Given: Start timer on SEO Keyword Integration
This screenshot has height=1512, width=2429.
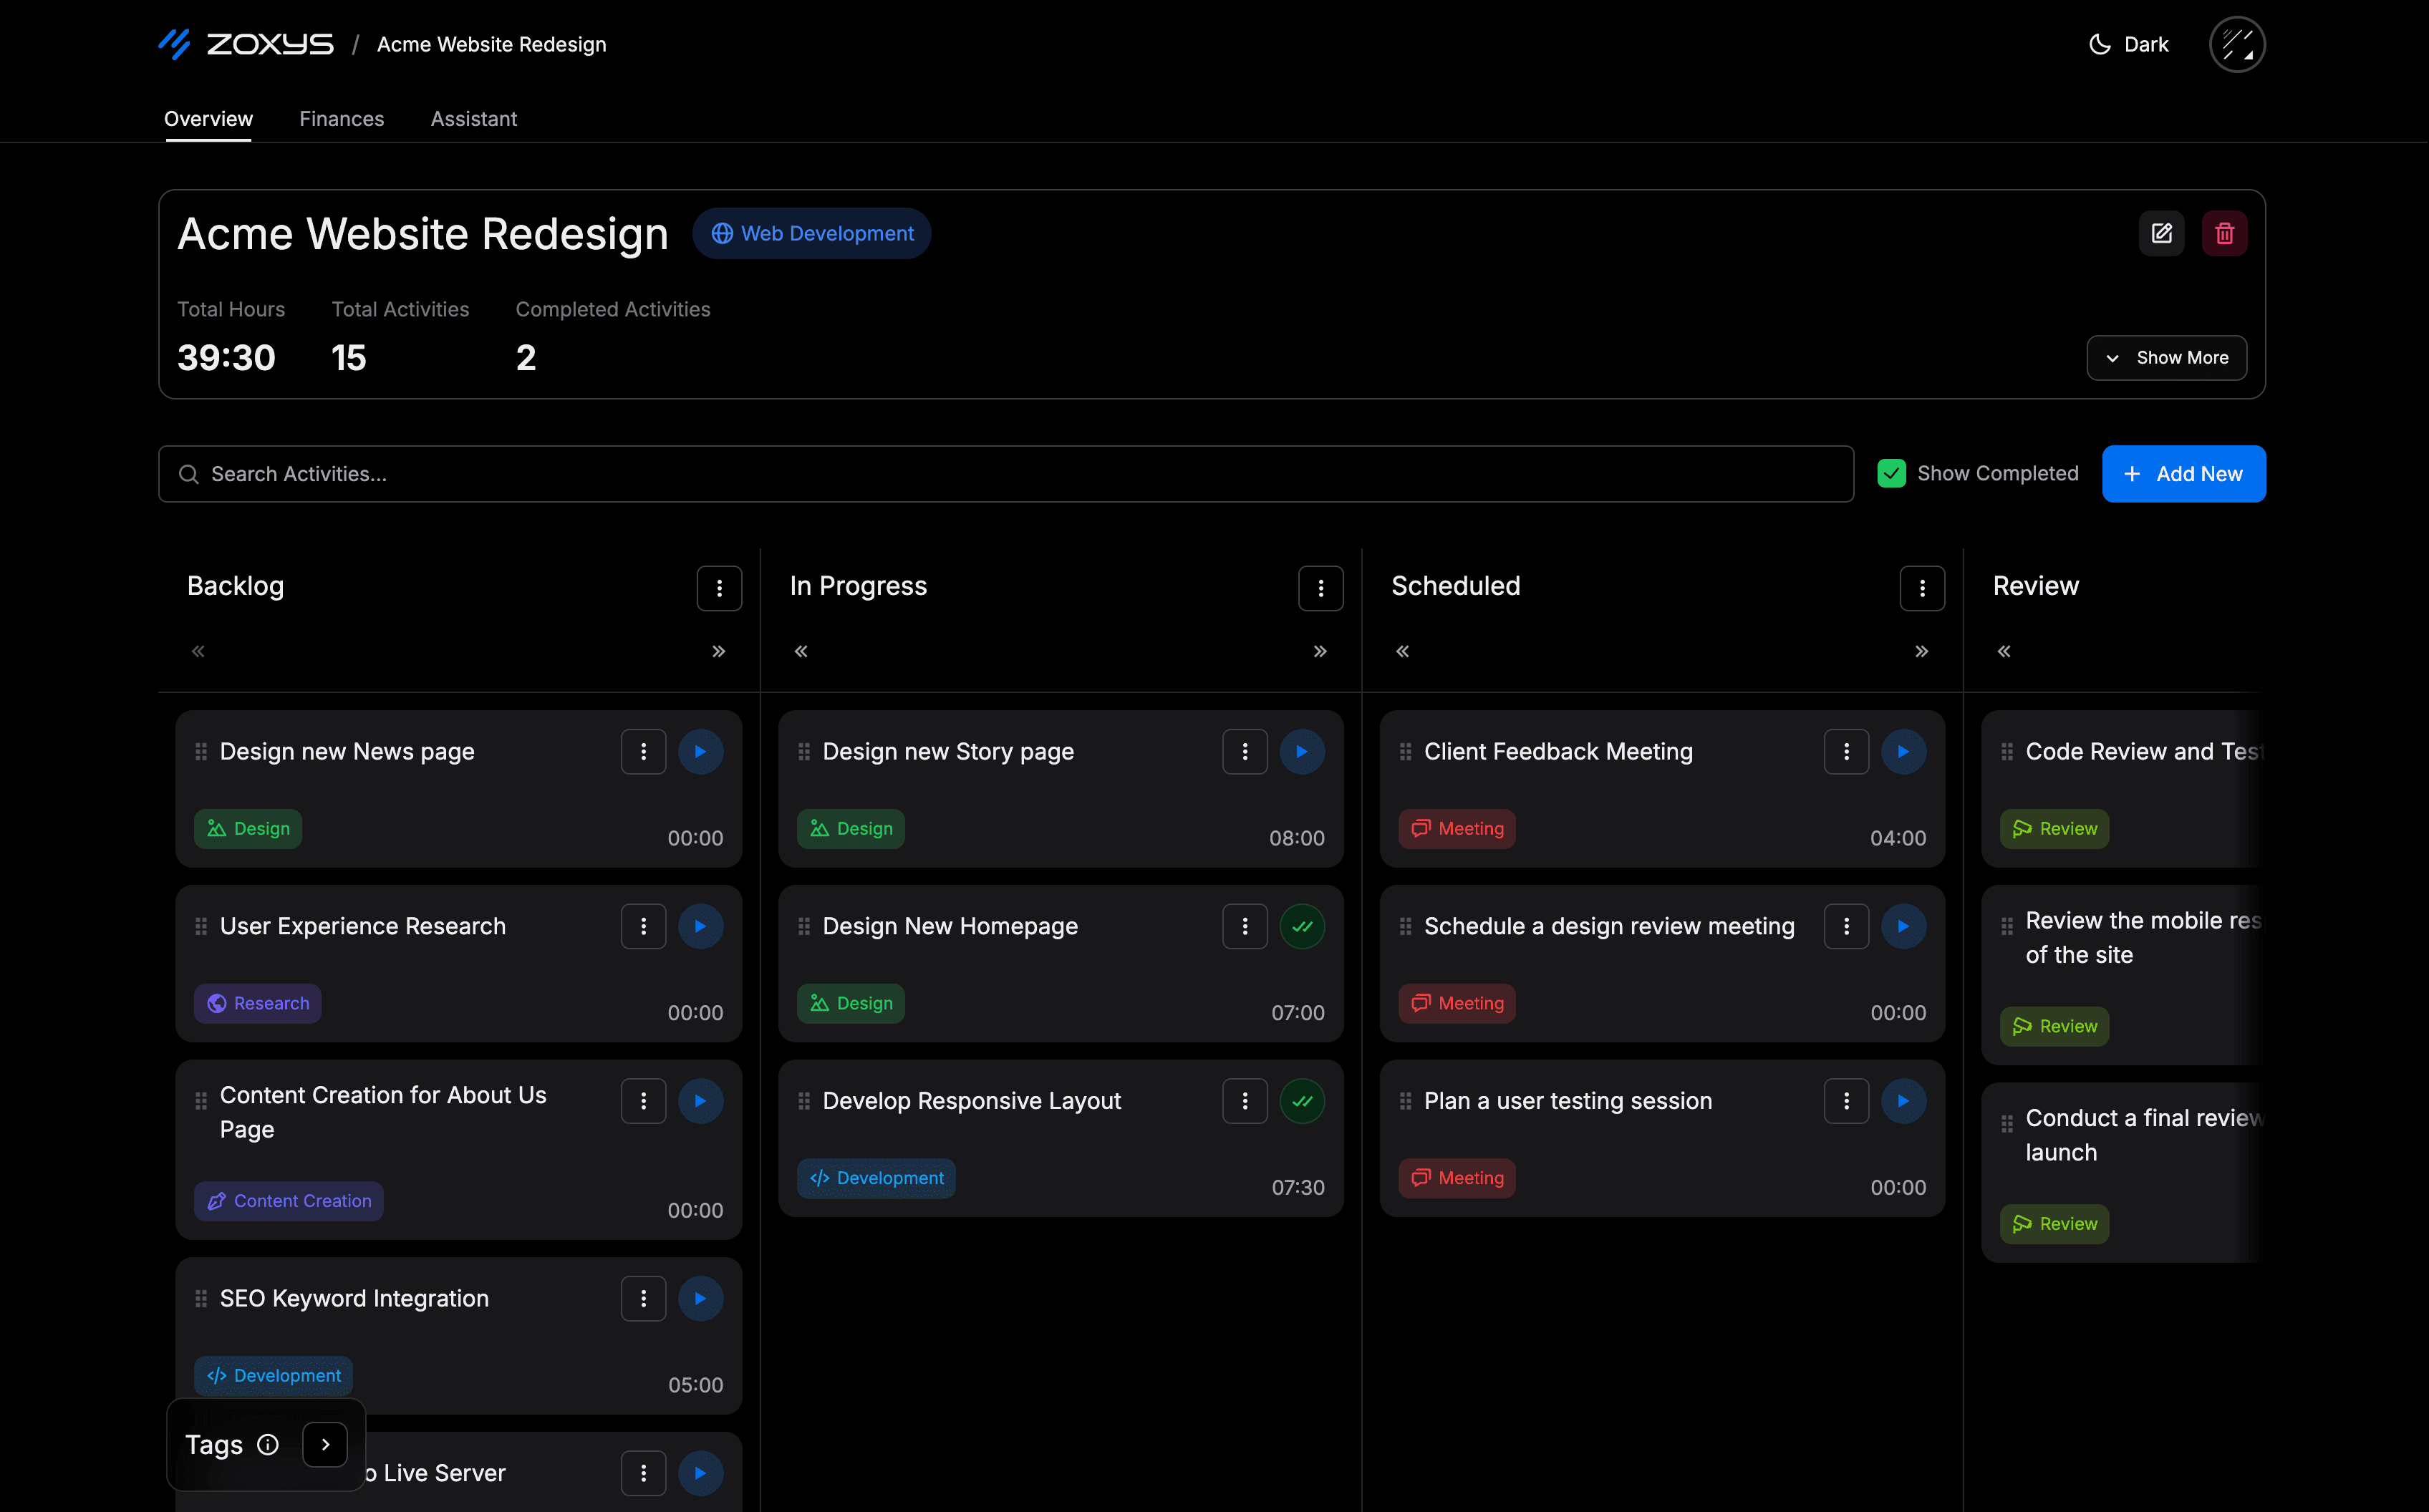Looking at the screenshot, I should pyautogui.click(x=700, y=1298).
